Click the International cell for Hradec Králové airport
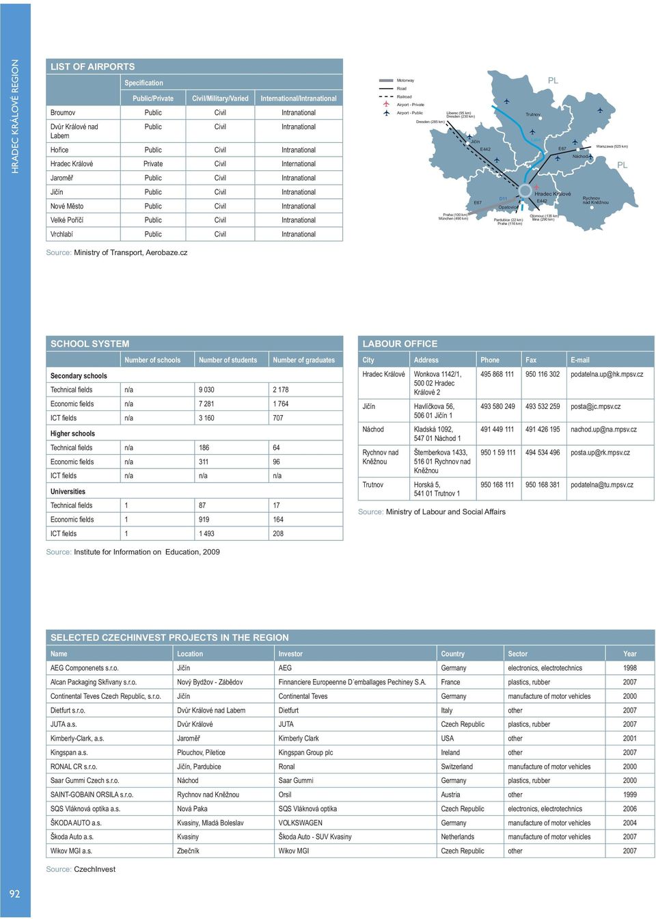Image resolution: width=656 pixels, height=919 pixels. click(299, 164)
